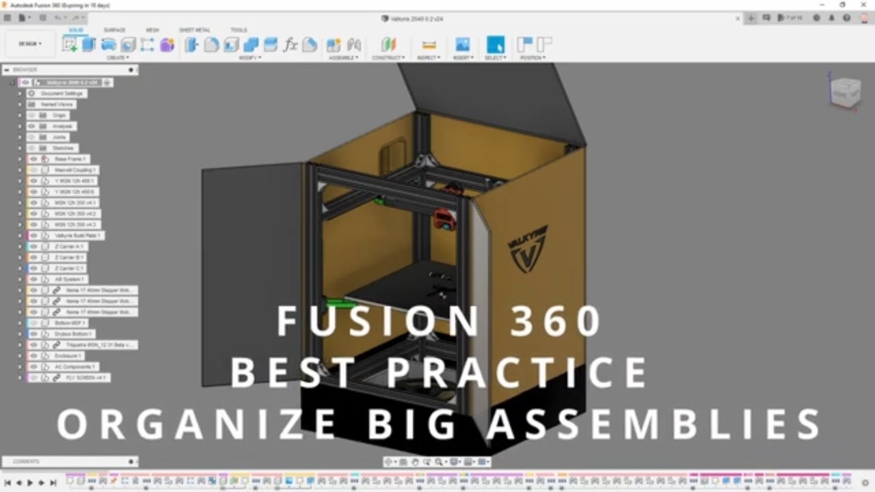
Task: Expand the AC Components:1 node
Action: tap(20, 367)
